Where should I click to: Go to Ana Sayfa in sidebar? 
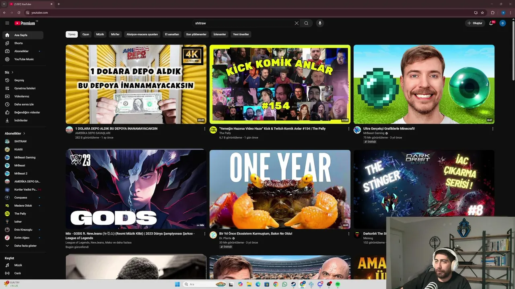23,35
